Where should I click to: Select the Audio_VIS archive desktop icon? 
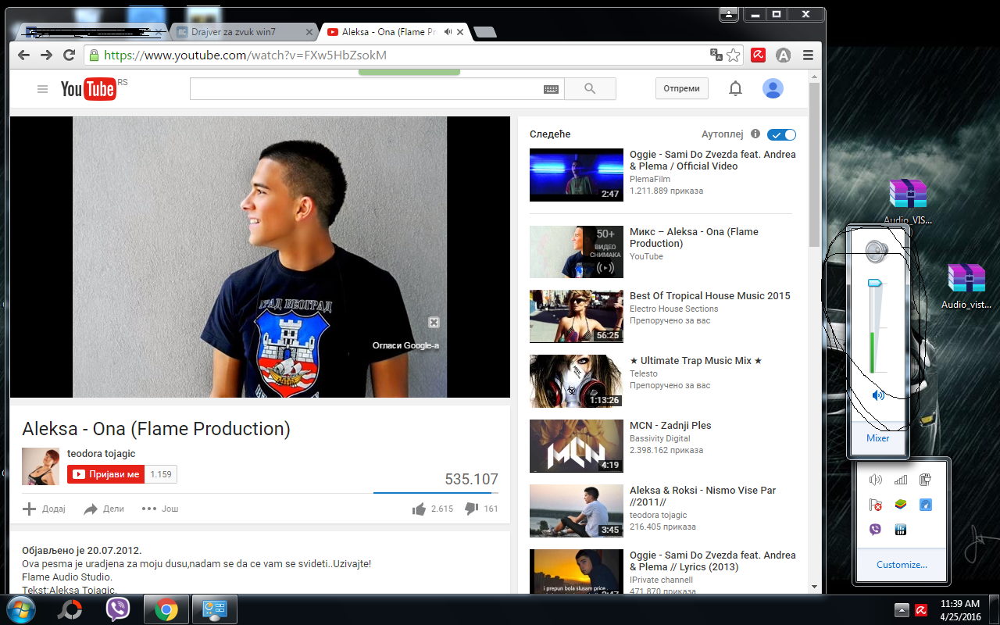(908, 202)
